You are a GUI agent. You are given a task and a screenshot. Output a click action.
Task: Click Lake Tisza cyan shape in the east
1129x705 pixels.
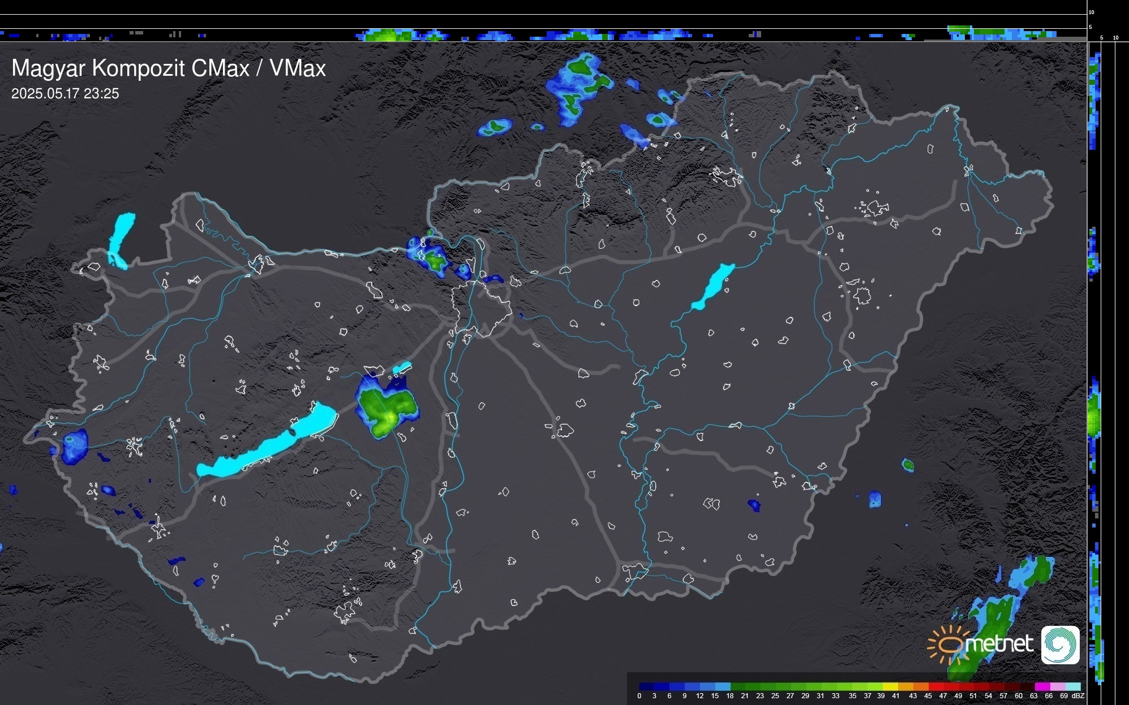click(x=713, y=287)
